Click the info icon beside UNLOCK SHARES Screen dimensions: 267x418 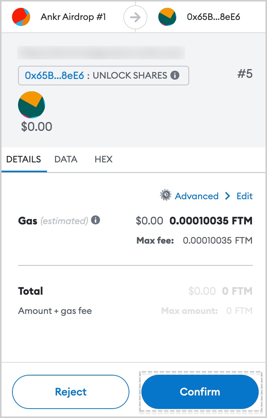click(175, 76)
